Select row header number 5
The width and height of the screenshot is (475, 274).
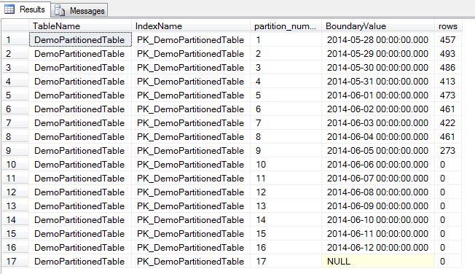15,95
